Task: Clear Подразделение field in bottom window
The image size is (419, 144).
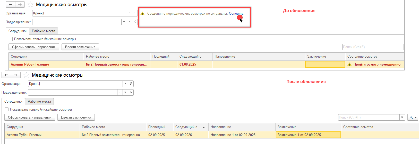Action: pyautogui.click(x=125, y=92)
